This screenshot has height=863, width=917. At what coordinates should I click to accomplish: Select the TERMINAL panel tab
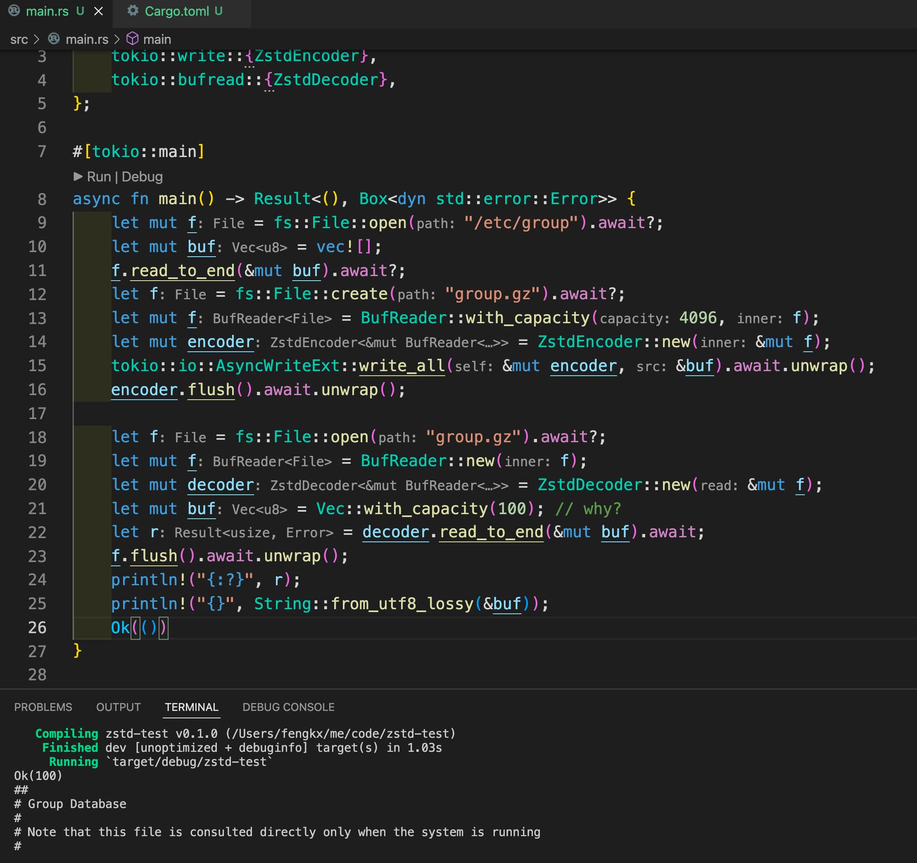click(x=192, y=707)
